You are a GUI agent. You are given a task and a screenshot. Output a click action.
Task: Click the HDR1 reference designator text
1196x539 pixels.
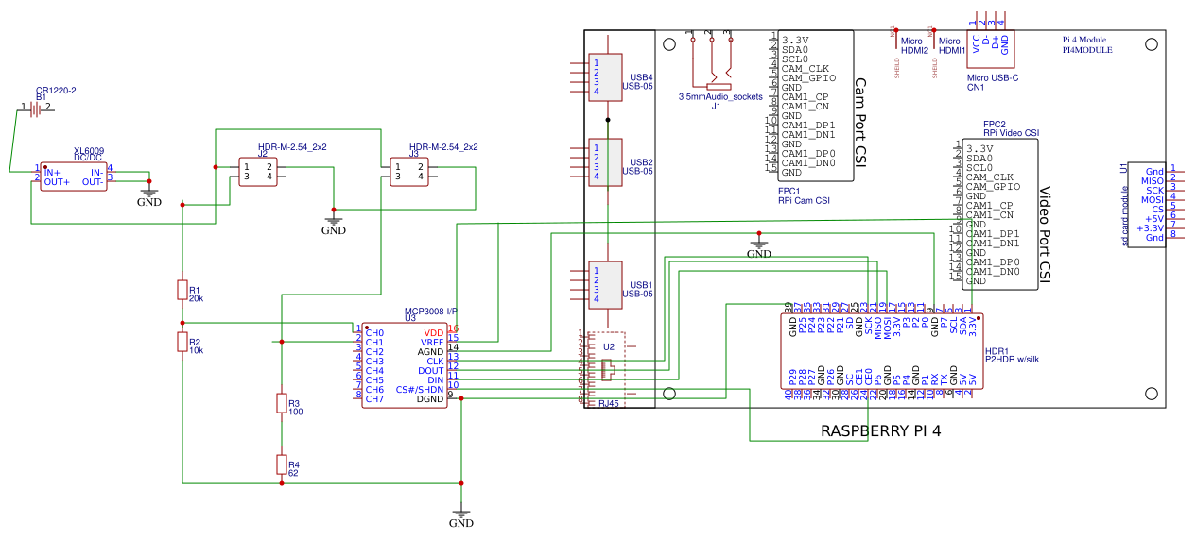tap(997, 350)
